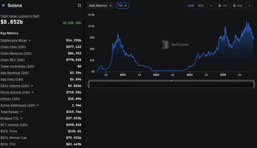This screenshot has height=148, width=257.
Task: Open the Chain Fees (24h) link
Action: tap(13, 47)
